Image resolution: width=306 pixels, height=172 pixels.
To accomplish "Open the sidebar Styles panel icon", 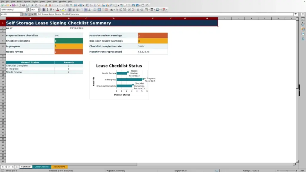I will tap(303, 24).
